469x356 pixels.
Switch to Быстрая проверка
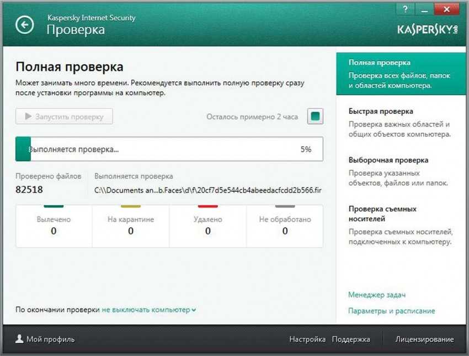tap(399, 123)
